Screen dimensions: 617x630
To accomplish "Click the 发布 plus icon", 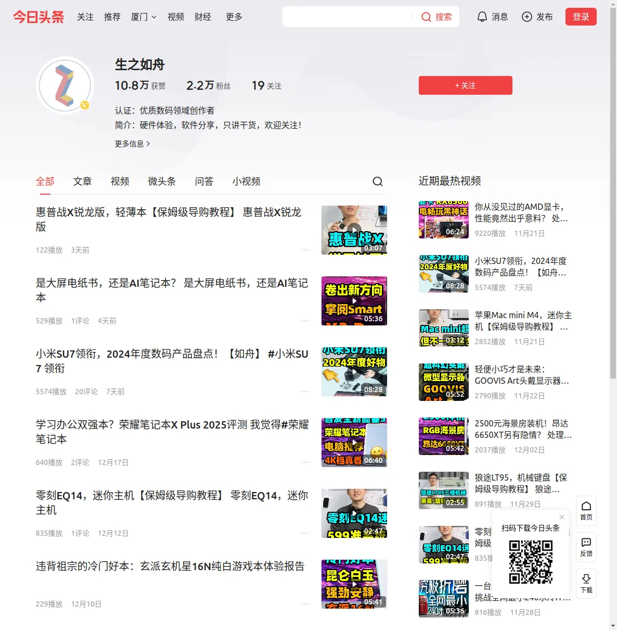I will (527, 17).
